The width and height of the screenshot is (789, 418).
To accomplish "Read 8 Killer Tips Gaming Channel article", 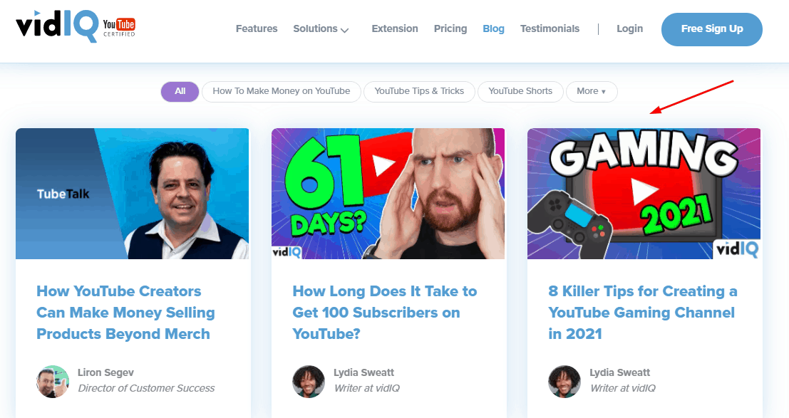I will pos(643,313).
